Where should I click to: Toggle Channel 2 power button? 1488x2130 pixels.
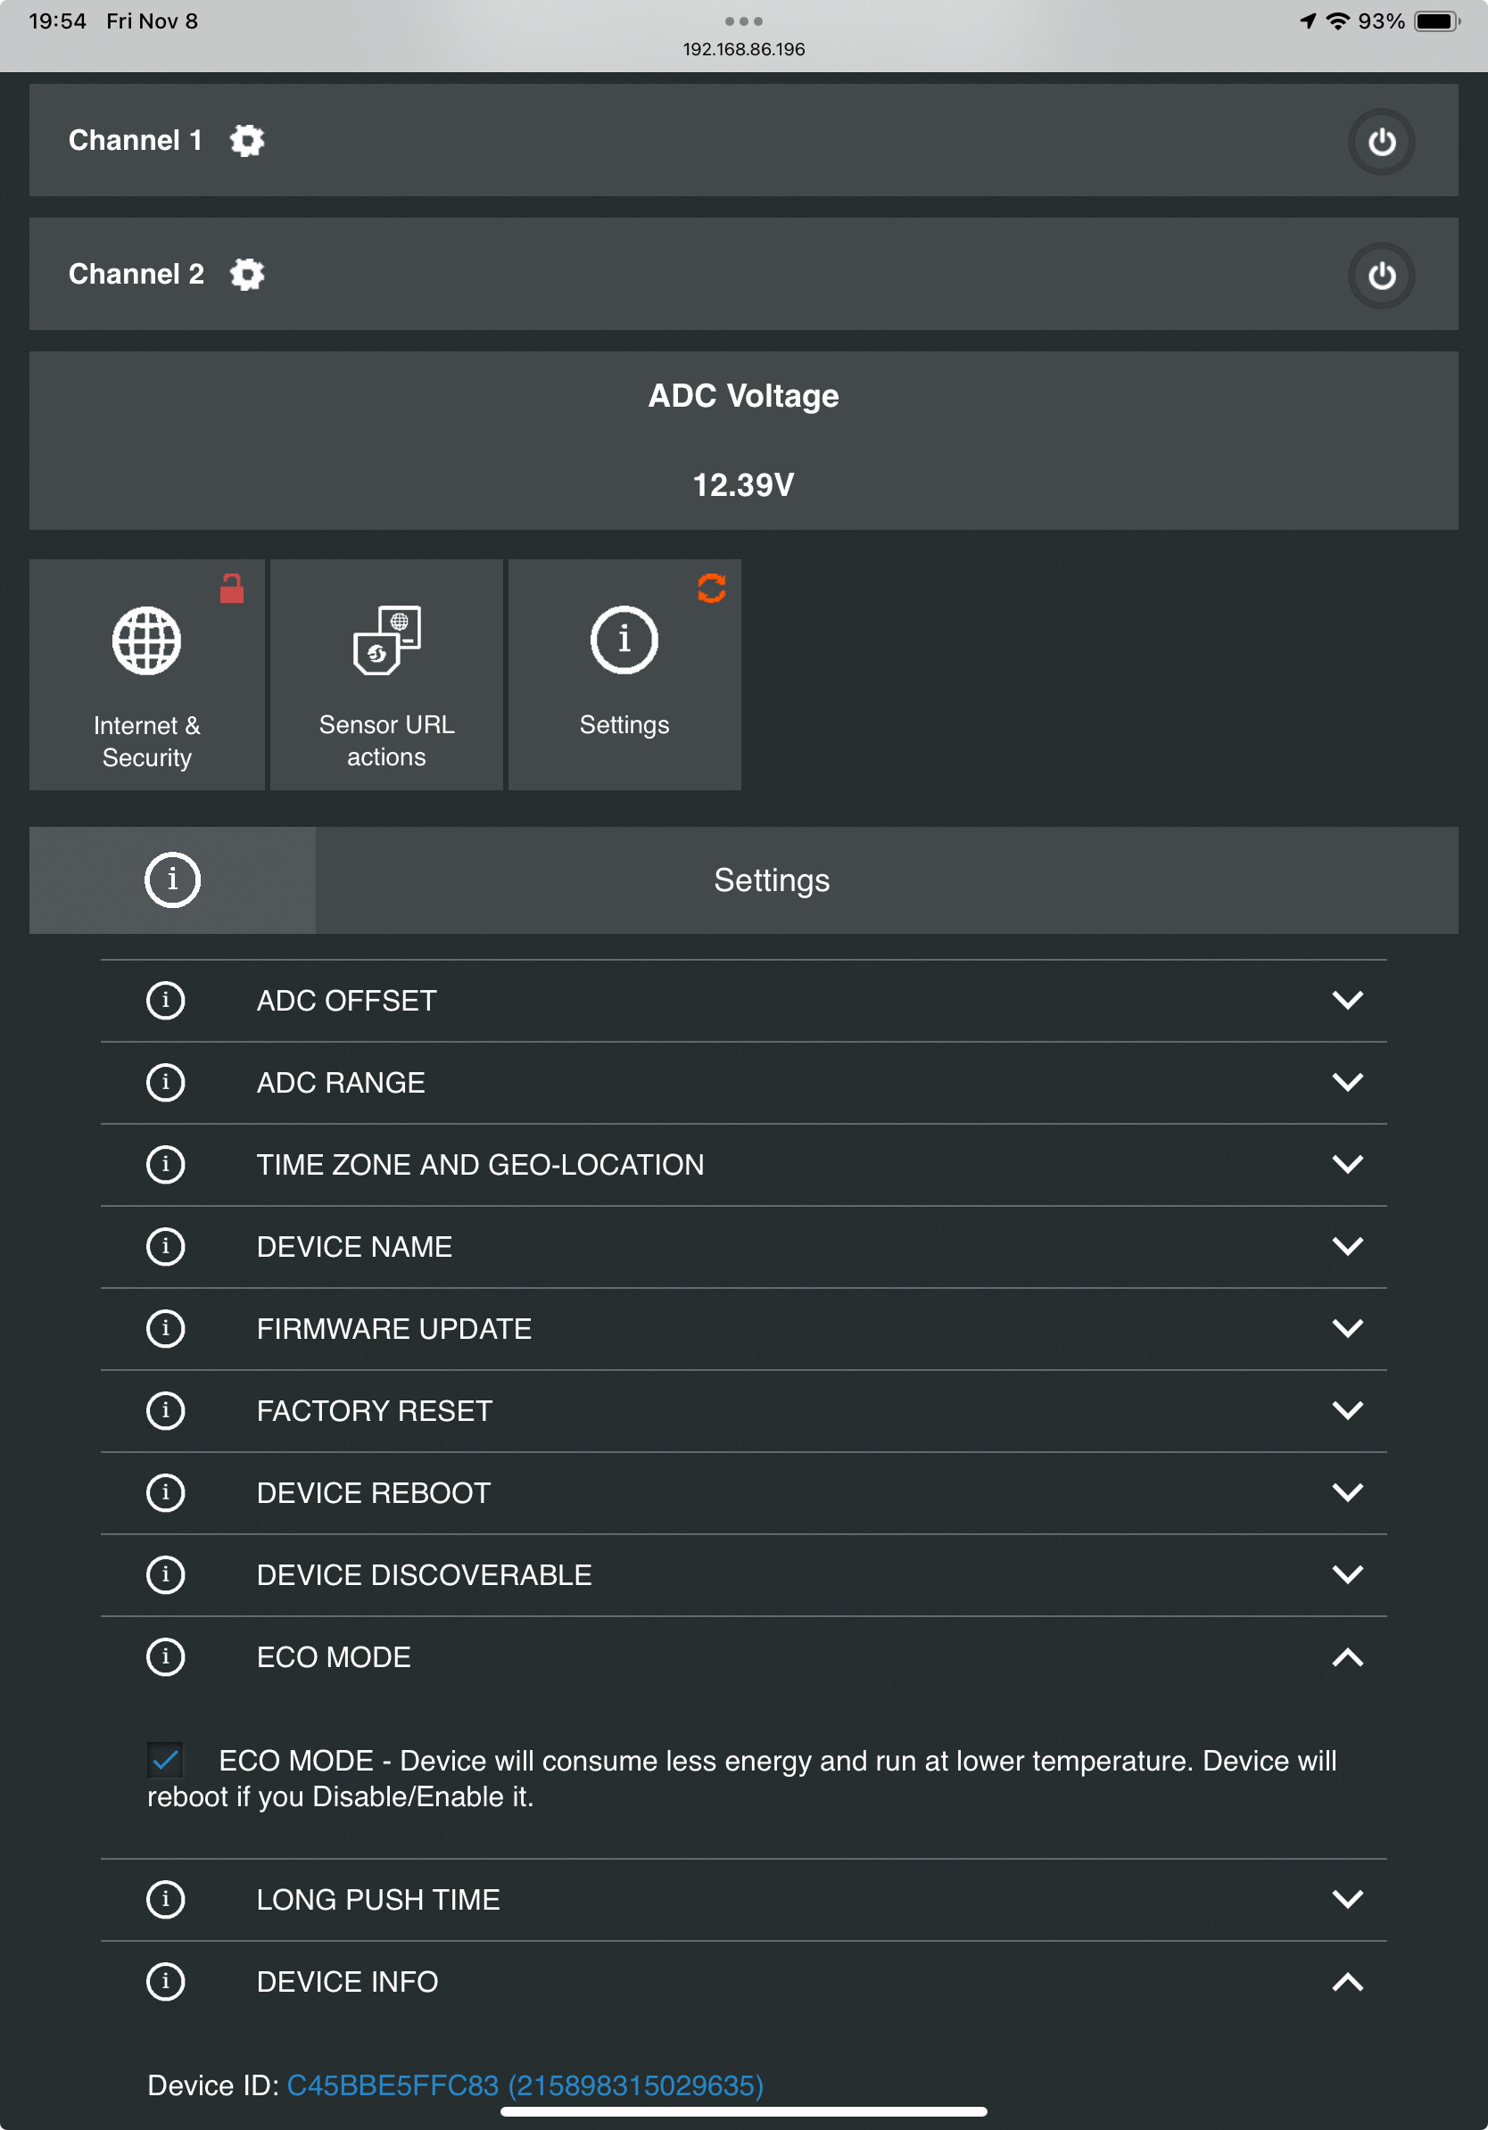tap(1380, 276)
